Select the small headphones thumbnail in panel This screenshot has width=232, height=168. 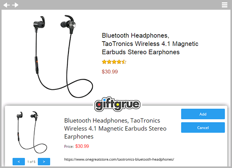tap(32, 132)
